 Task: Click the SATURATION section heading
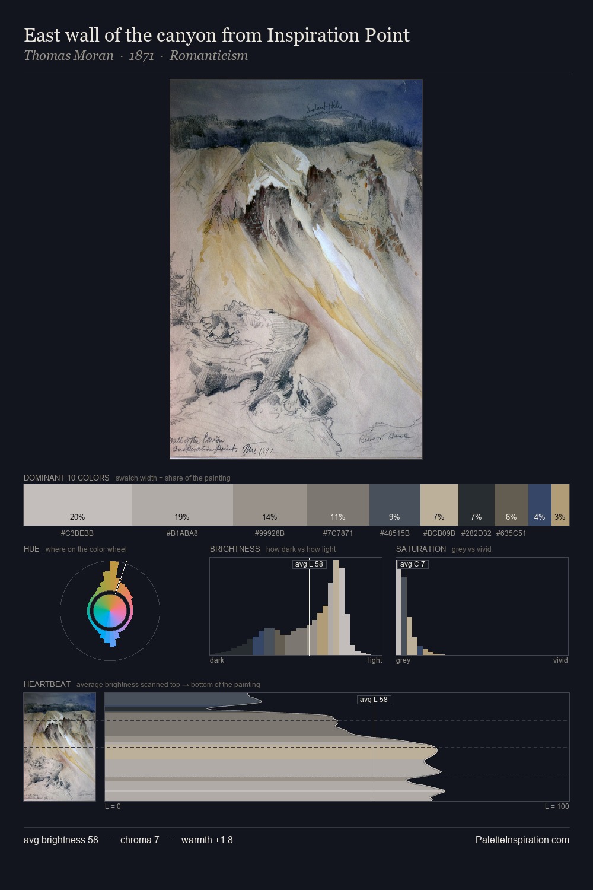[x=421, y=549]
